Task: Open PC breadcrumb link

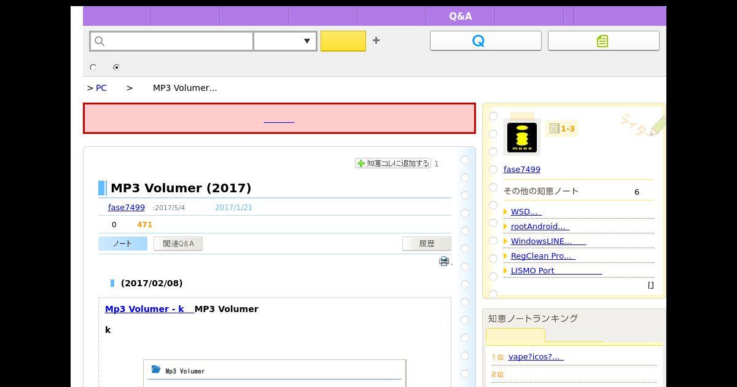Action: tap(101, 88)
